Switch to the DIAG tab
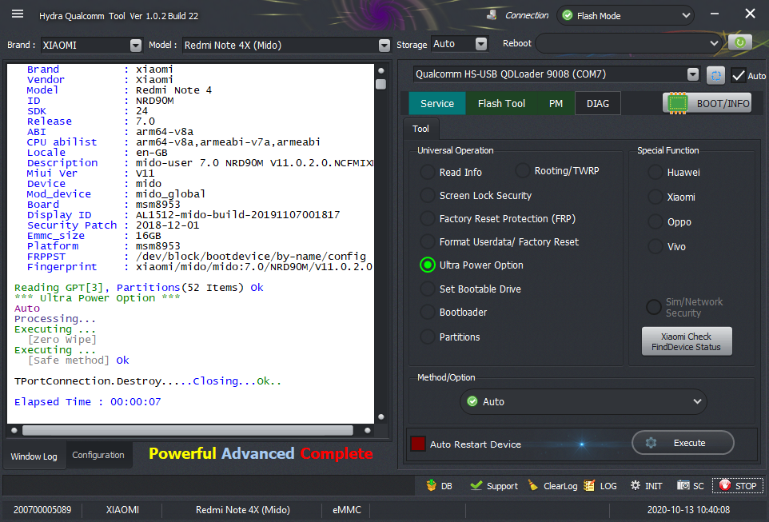The width and height of the screenshot is (769, 522). [x=598, y=103]
